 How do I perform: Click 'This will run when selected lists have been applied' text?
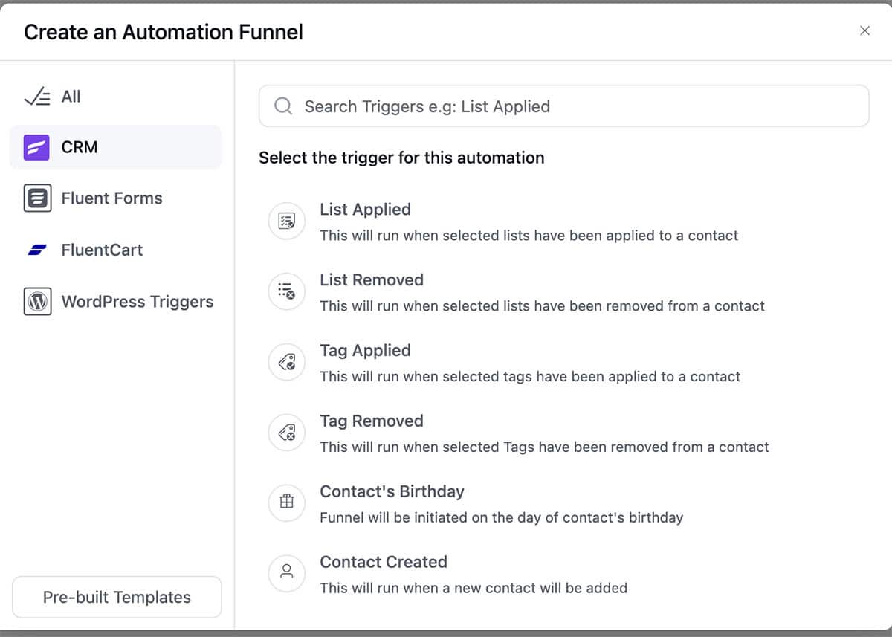(x=529, y=236)
